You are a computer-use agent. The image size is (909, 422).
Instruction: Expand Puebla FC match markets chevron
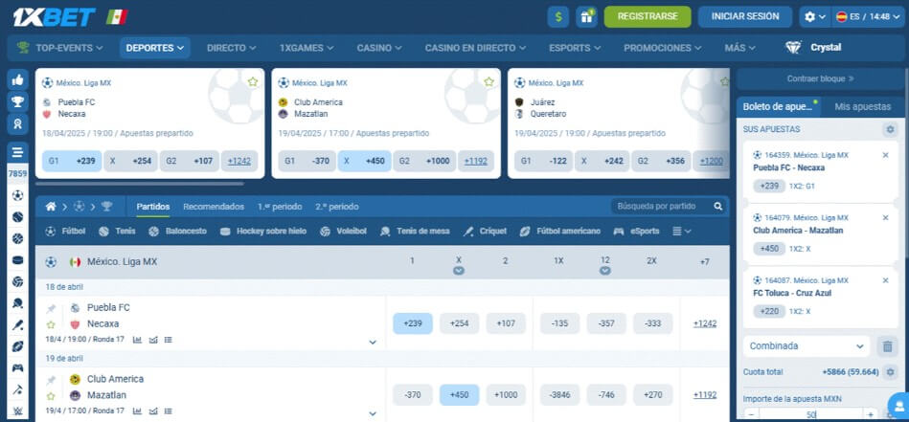(373, 343)
